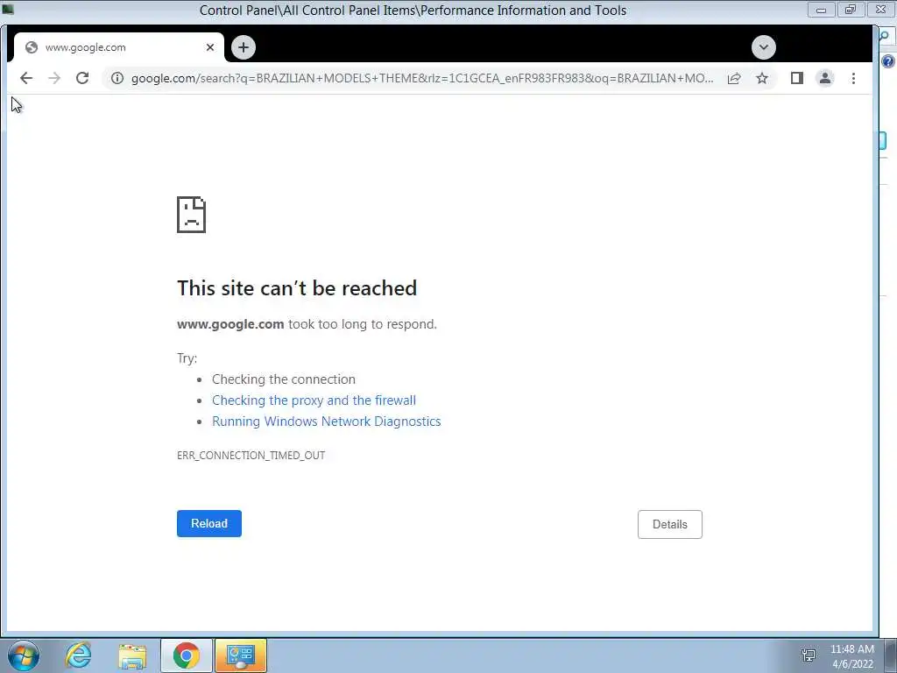Expand the tab search dropdown arrow
Screen dimensions: 897x673
click(x=764, y=47)
